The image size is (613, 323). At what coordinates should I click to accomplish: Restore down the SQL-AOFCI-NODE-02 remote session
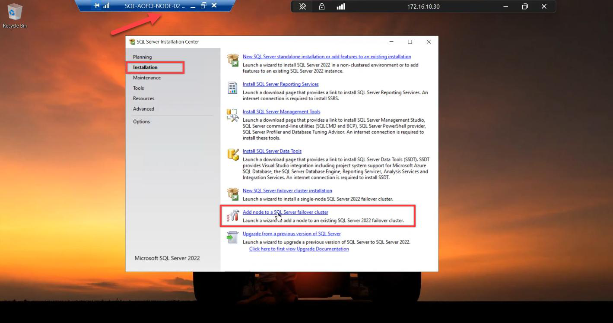coord(203,6)
